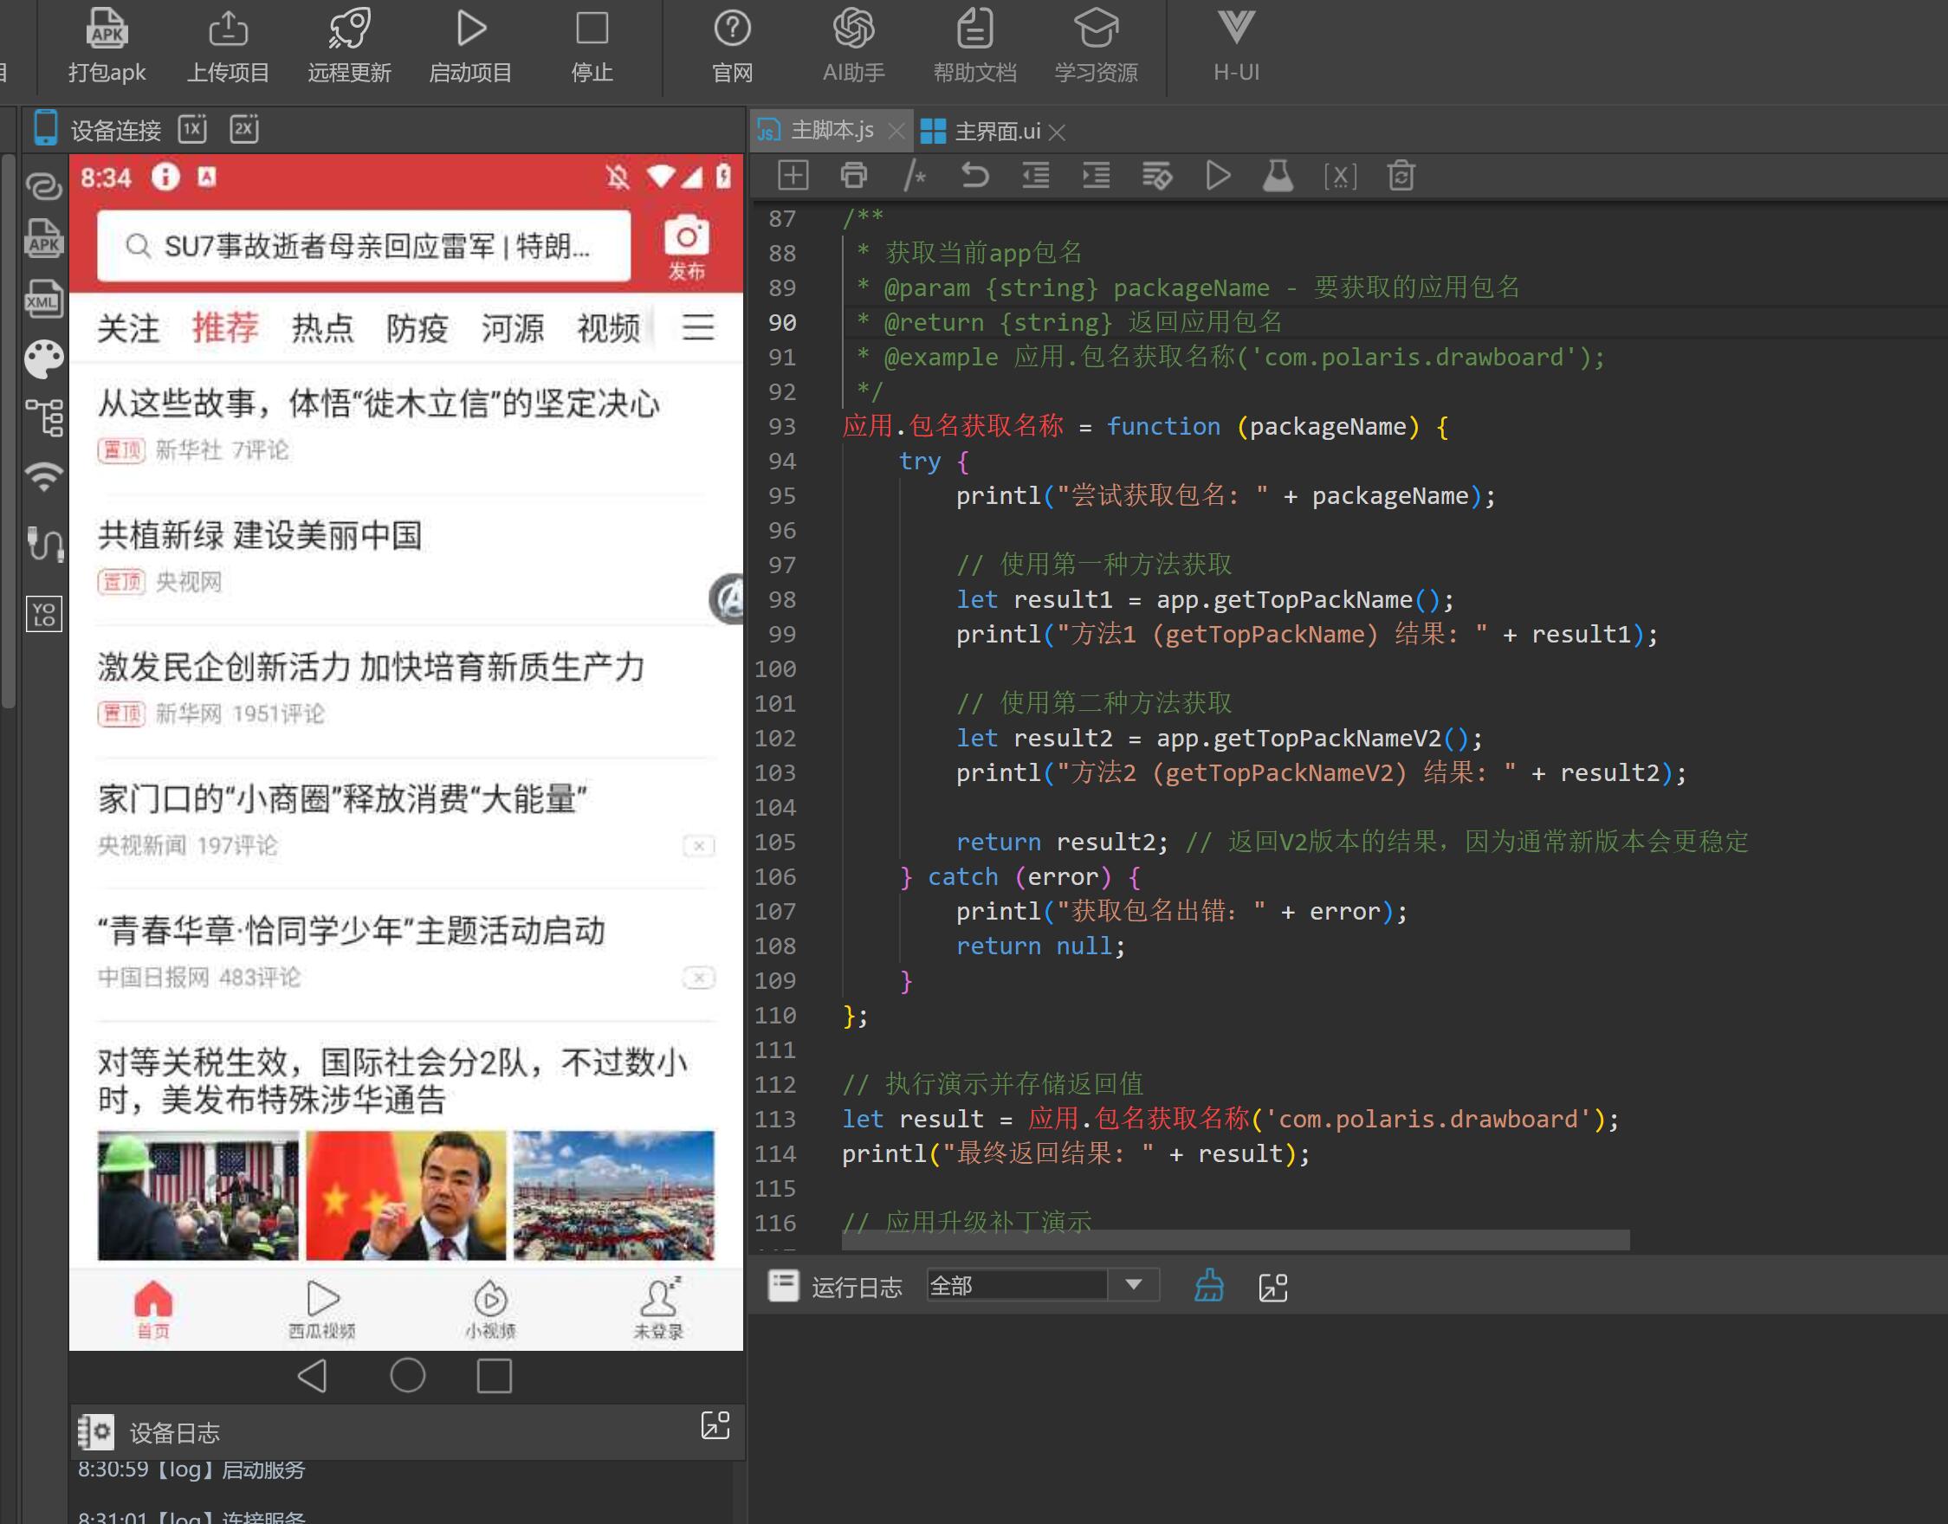This screenshot has width=1948, height=1524.
Task: Start the project with 启动项目
Action: [x=470, y=45]
